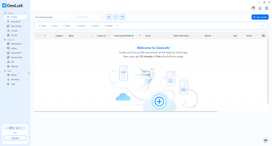Sort by Custom no. column
This screenshot has height=146, width=272.
tap(109, 36)
